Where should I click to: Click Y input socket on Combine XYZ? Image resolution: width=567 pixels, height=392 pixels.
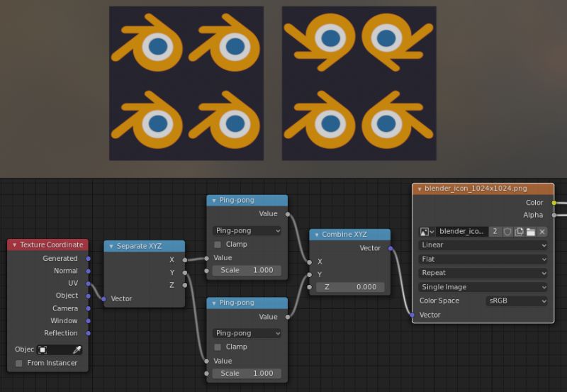click(310, 275)
